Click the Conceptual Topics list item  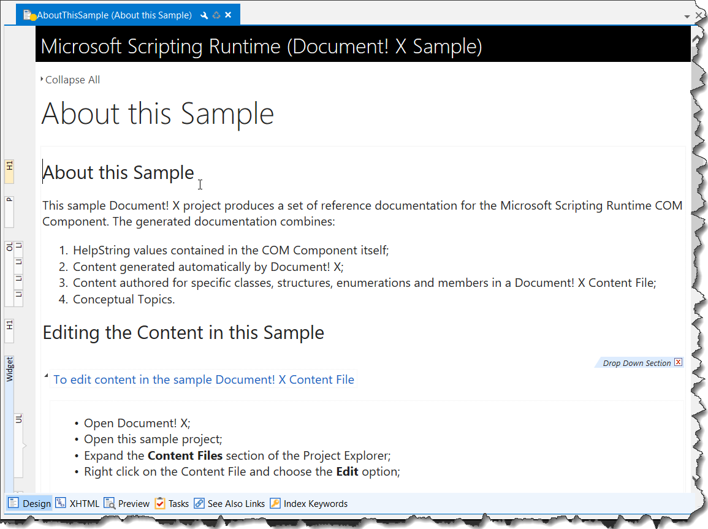(x=124, y=299)
